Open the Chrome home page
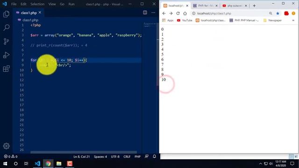The image size is (299, 168). pyautogui.click(x=185, y=14)
